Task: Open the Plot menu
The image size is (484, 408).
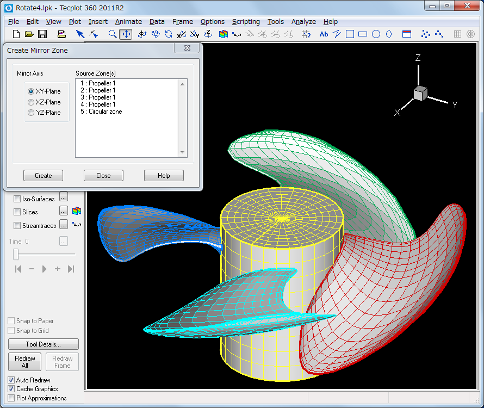Action: (x=75, y=22)
